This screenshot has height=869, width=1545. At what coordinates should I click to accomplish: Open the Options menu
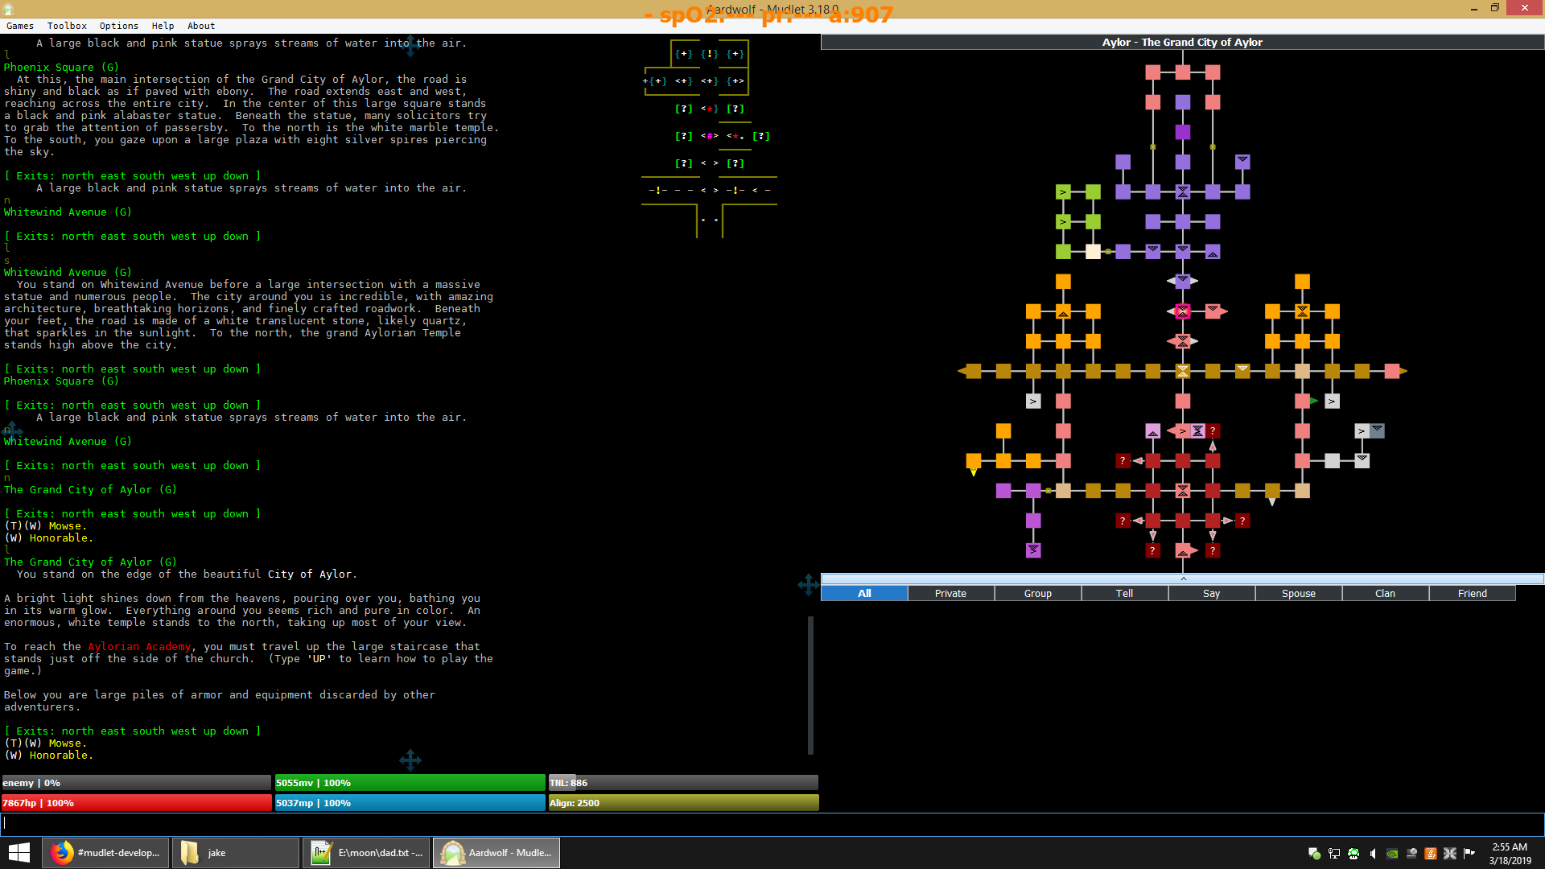pos(119,26)
